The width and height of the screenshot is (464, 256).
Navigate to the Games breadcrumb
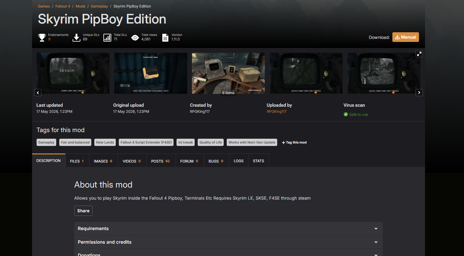(44, 6)
